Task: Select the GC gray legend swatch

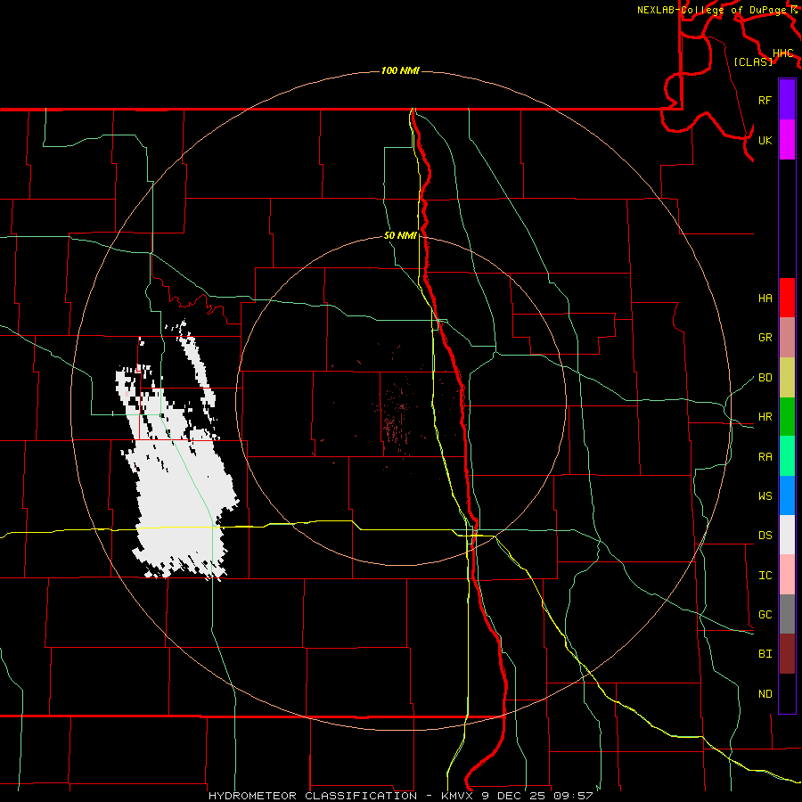Action: (x=787, y=614)
